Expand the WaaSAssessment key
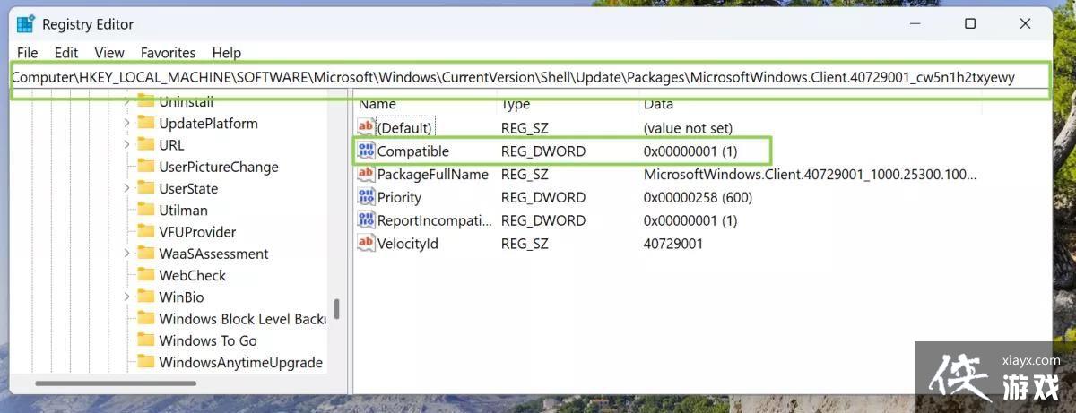Viewport: 1076px width, 413px height. pos(126,254)
